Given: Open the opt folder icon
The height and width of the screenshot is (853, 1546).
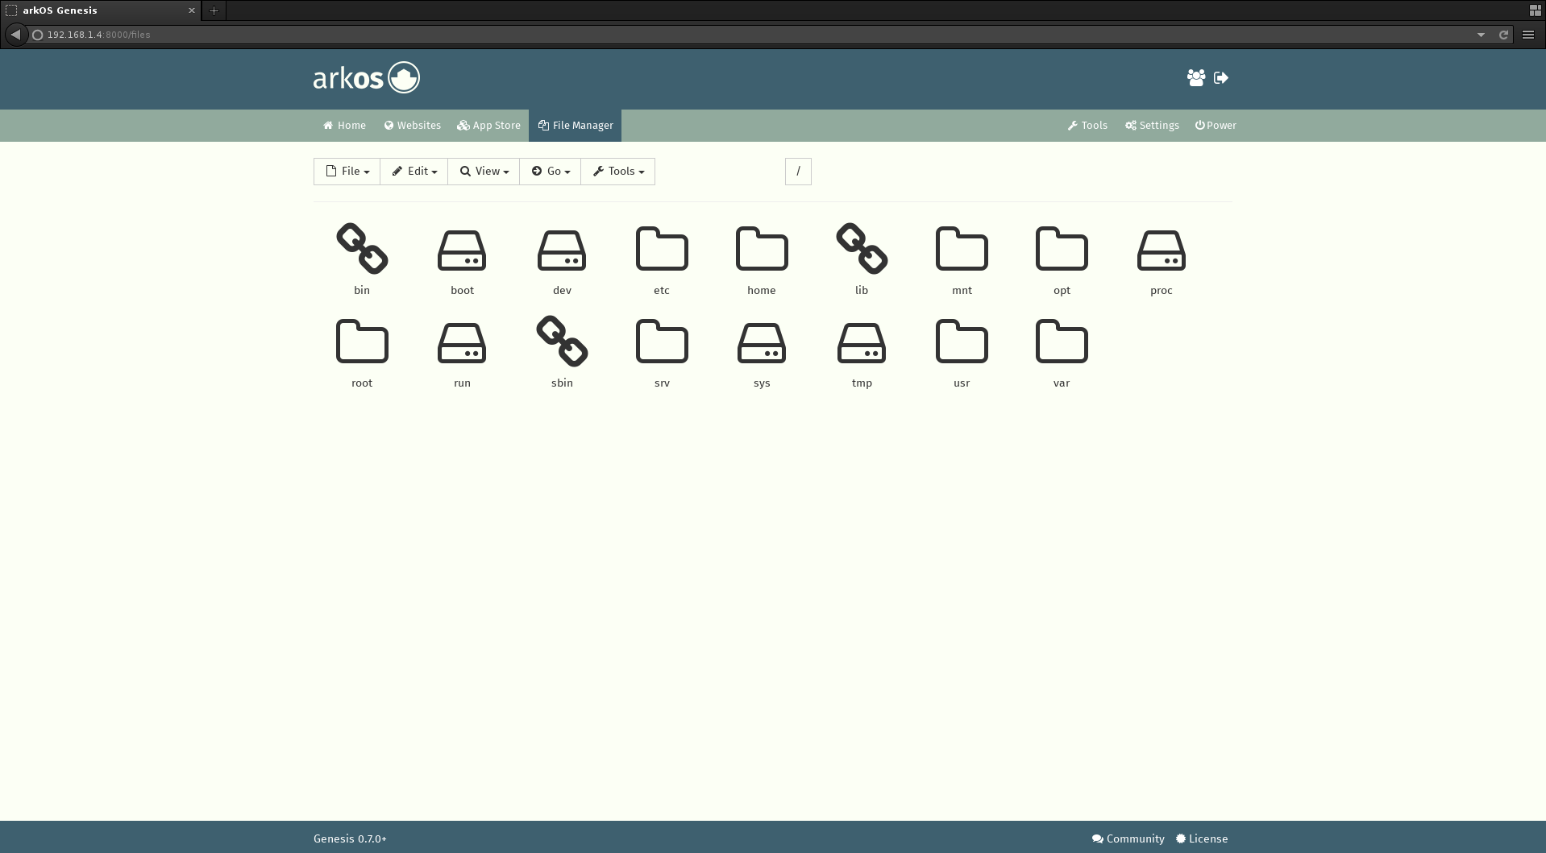Looking at the screenshot, I should [x=1062, y=249].
